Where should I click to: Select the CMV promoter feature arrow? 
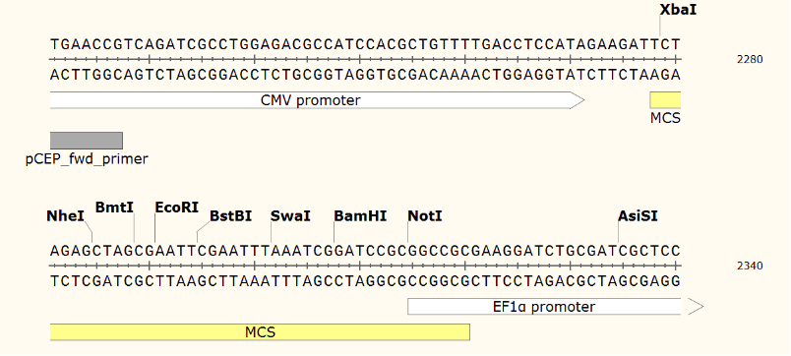tap(317, 100)
